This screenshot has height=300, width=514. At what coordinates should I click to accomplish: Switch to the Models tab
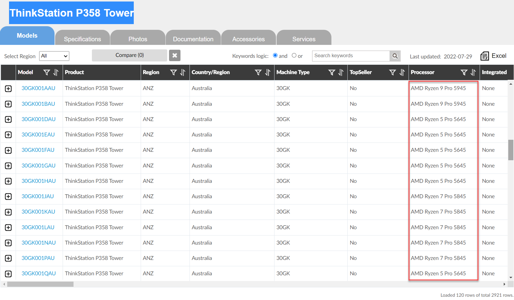tap(27, 36)
